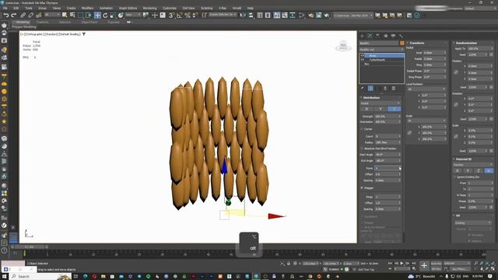Viewport: 498px width, 280px height.
Task: Toggle Absolute Start/End Position checkbox
Action: [362, 149]
